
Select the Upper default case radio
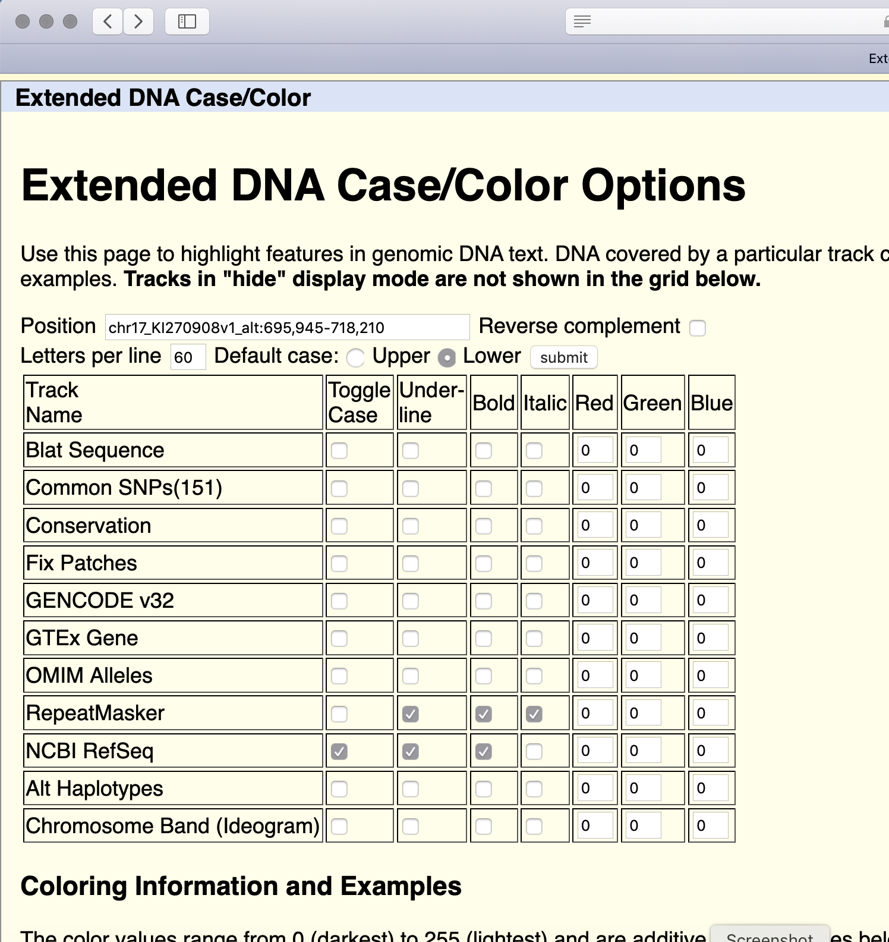355,357
